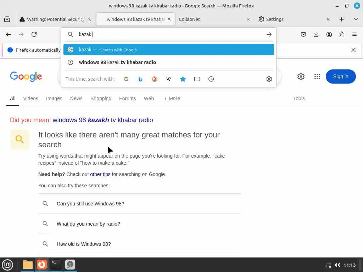Select the Web search filter
The width and height of the screenshot is (363, 272).
click(149, 98)
